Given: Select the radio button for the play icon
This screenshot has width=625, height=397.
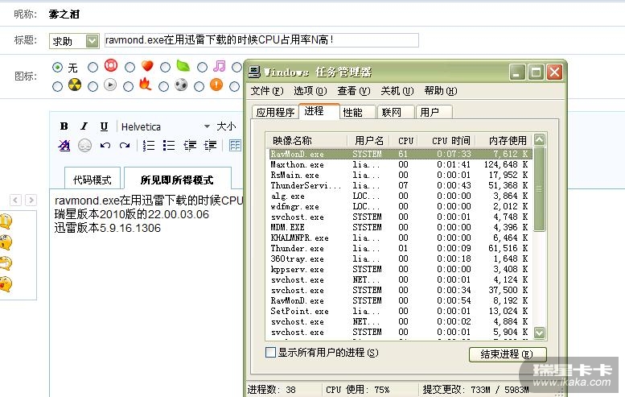Looking at the screenshot, I should pos(93,86).
